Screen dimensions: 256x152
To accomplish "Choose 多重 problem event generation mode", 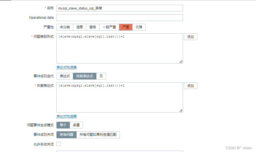I will click(76, 125).
